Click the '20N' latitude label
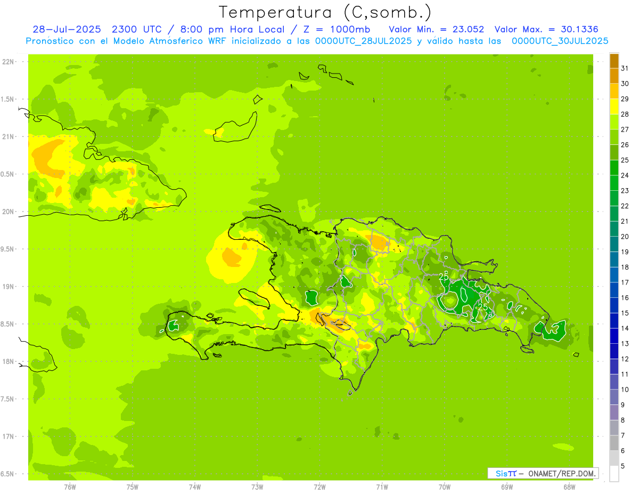This screenshot has height=494, width=639. click(x=9, y=212)
